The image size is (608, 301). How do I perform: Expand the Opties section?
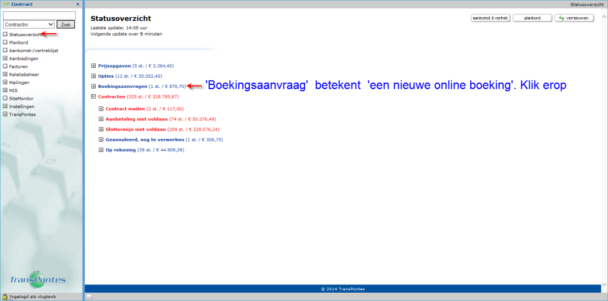(x=93, y=76)
